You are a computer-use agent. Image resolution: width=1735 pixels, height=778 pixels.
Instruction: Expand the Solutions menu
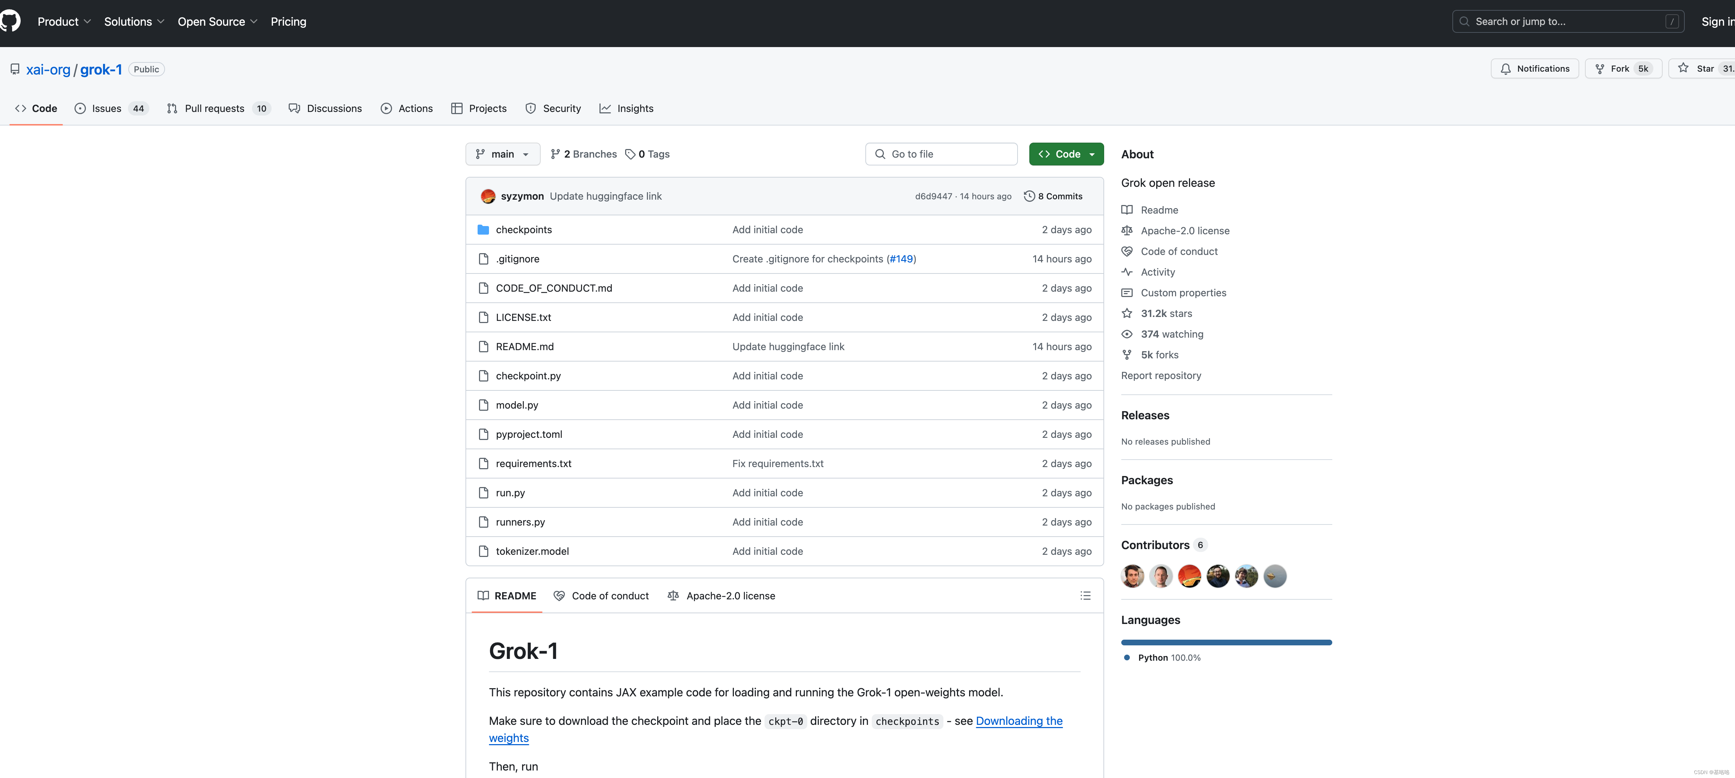coord(134,21)
